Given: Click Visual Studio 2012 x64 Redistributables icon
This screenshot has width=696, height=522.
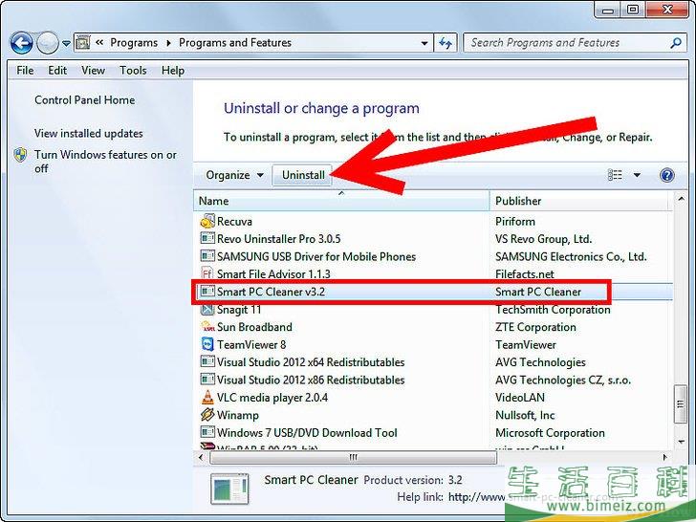Looking at the screenshot, I should pos(207,361).
